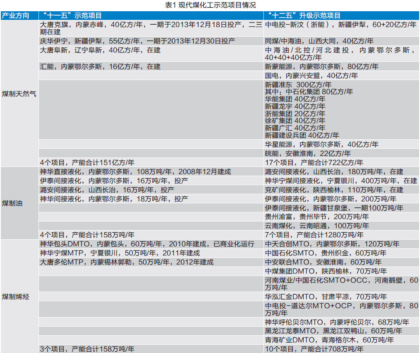Click 云南煤化，云南昭通，100万吨/年
The image size is (420, 353).
point(341,226)
